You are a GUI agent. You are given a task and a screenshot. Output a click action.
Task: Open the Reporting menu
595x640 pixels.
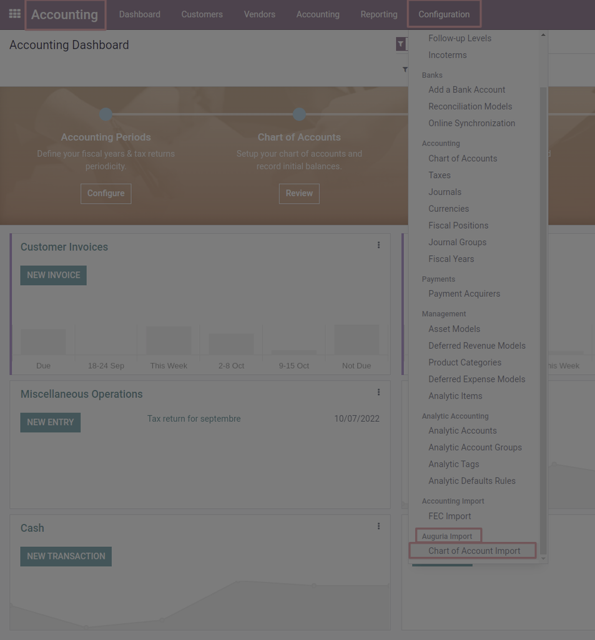pyautogui.click(x=379, y=14)
